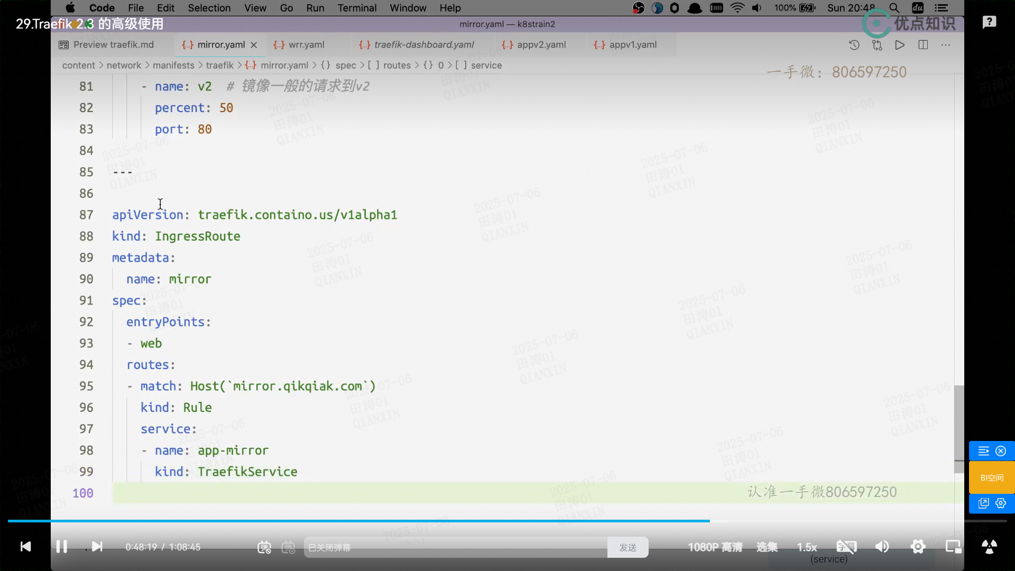This screenshot has width=1015, height=571.
Task: Toggle subtitles in the video player
Action: (846, 547)
